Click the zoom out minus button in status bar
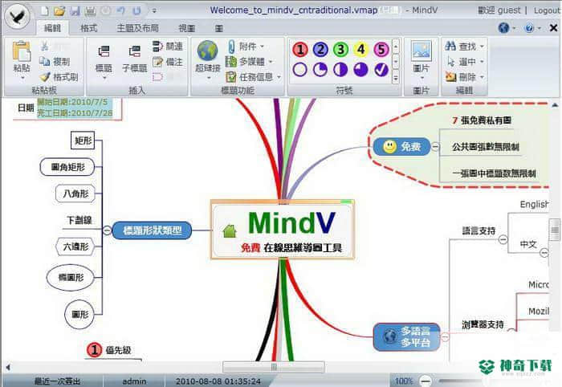 coord(426,381)
